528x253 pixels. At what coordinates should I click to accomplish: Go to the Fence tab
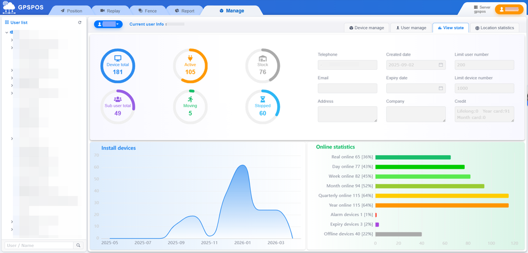147,10
